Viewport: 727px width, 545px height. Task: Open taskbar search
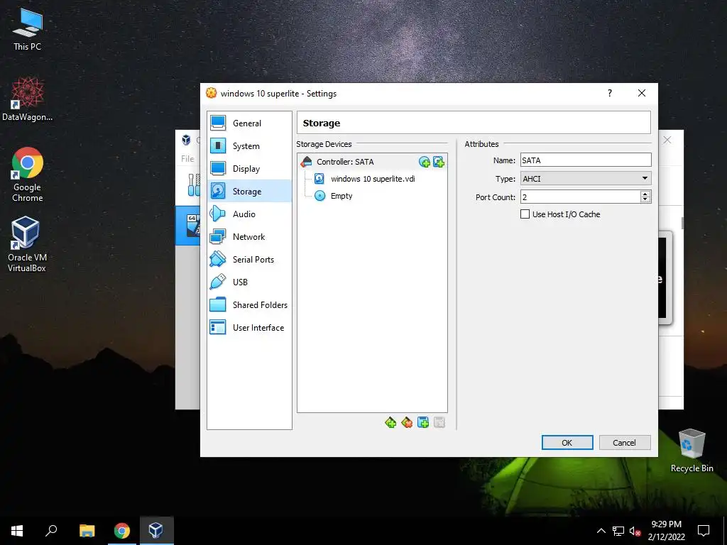click(x=51, y=531)
